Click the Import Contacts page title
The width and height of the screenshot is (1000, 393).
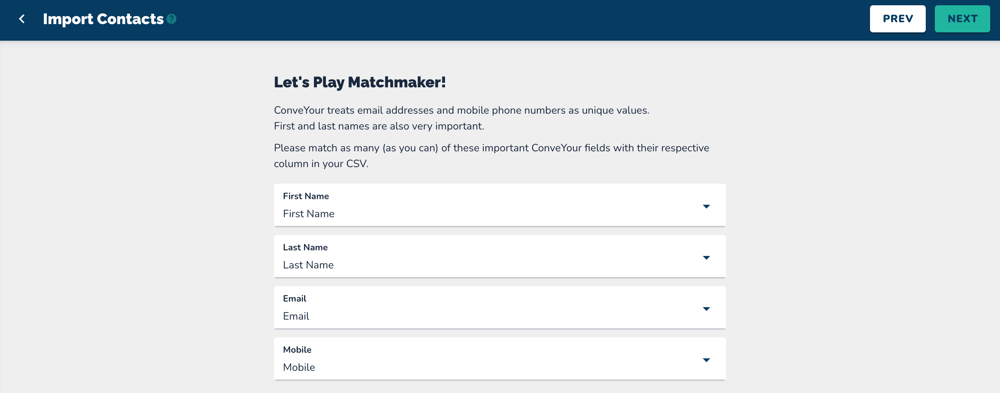(x=103, y=19)
